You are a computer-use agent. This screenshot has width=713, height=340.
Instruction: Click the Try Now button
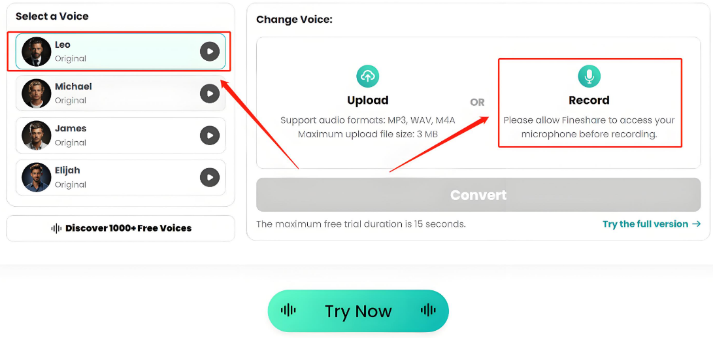tap(358, 311)
